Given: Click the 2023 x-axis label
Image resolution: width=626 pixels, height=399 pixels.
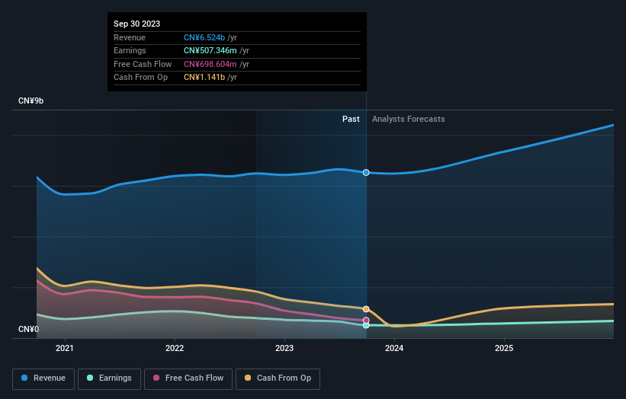Looking at the screenshot, I should click(284, 349).
